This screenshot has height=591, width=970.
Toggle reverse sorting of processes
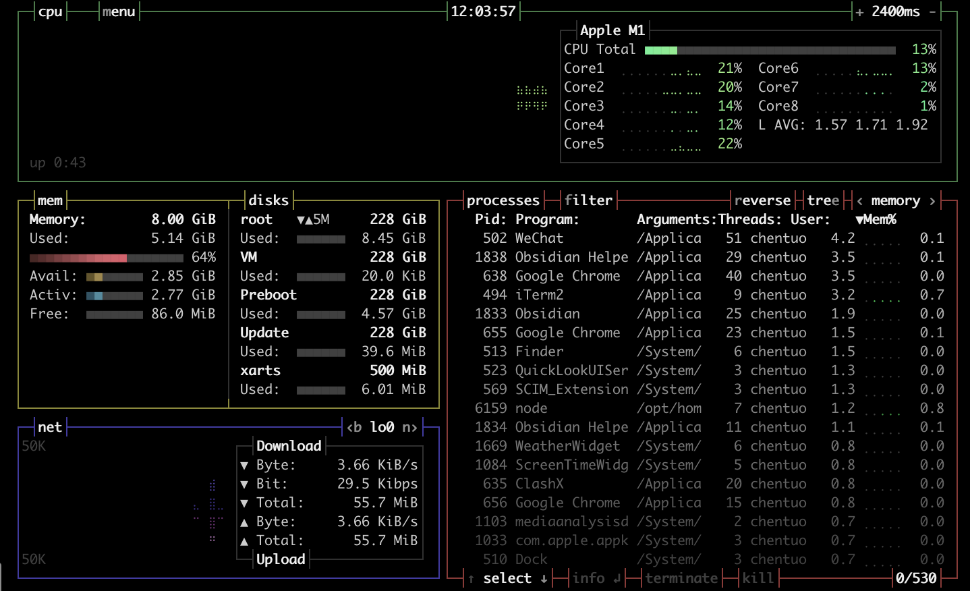coord(762,200)
